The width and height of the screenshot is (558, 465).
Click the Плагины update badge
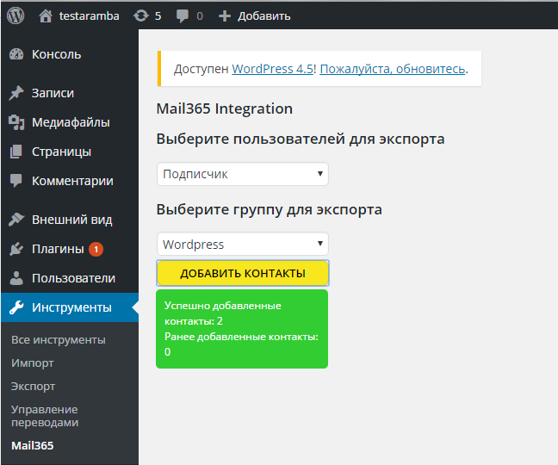pyautogui.click(x=96, y=249)
